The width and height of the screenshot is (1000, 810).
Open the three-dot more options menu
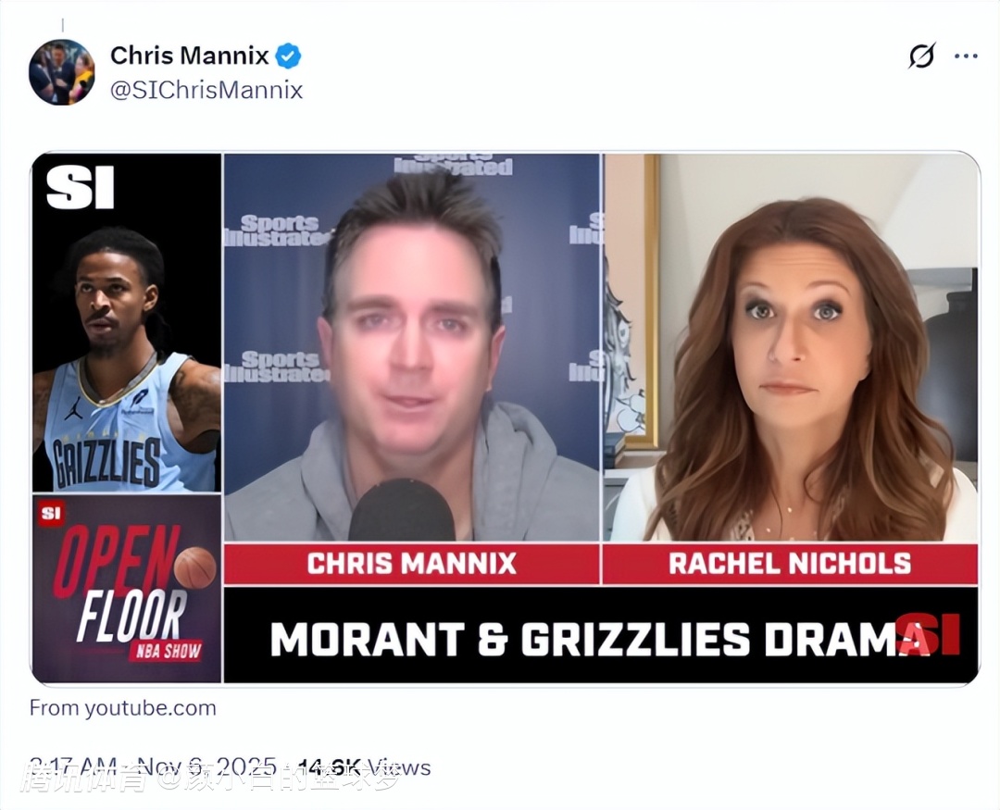966,56
